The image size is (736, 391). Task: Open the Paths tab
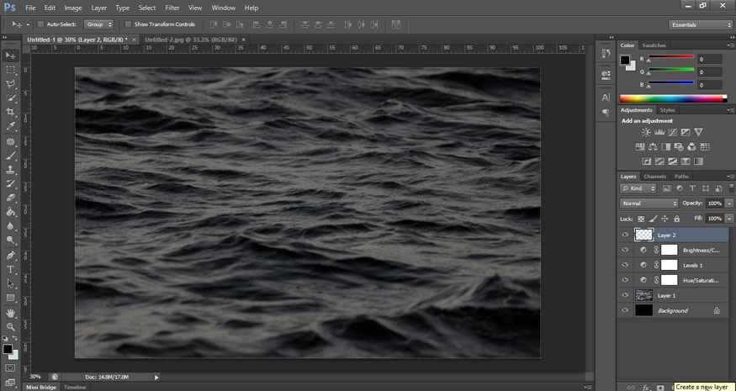(x=681, y=177)
